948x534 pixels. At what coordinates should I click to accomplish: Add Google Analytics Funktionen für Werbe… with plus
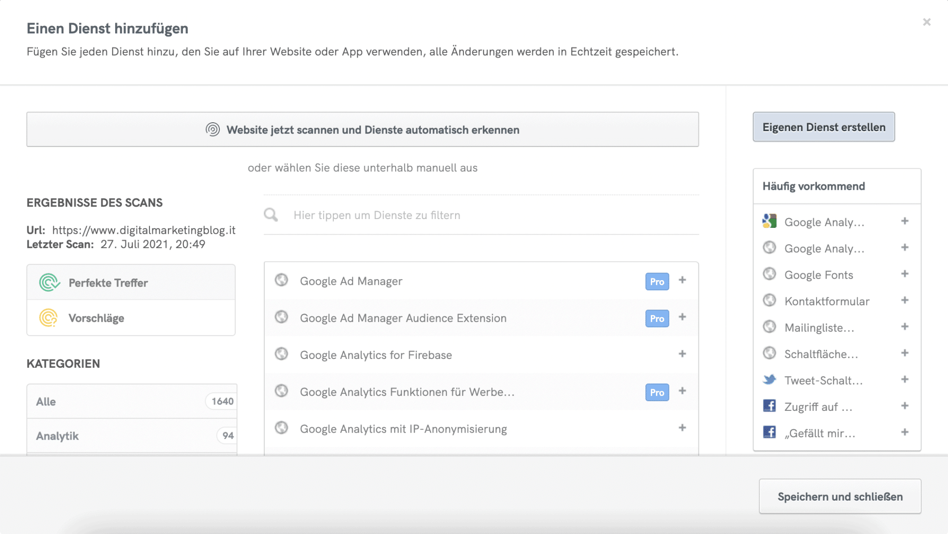(x=682, y=391)
